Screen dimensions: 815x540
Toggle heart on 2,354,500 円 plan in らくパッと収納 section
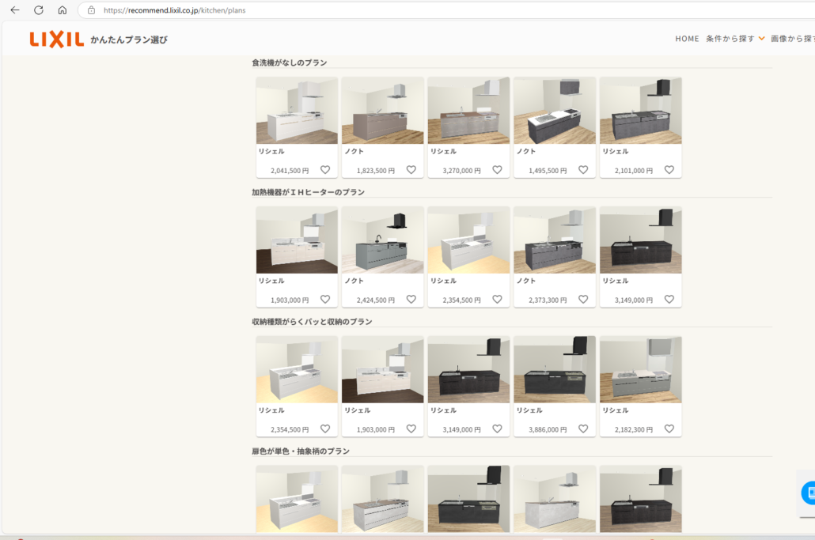click(325, 429)
